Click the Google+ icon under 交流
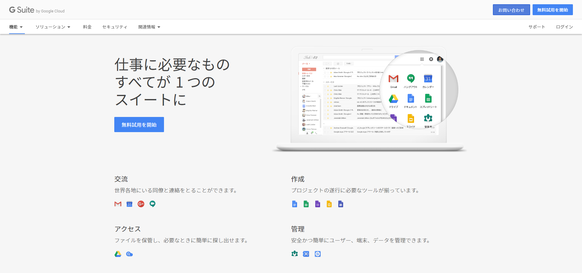 pos(141,204)
